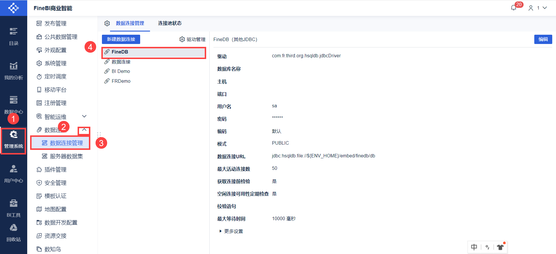Image resolution: width=556 pixels, height=254 pixels.
Task: Go to 用户中心 user center
Action: [x=14, y=174]
